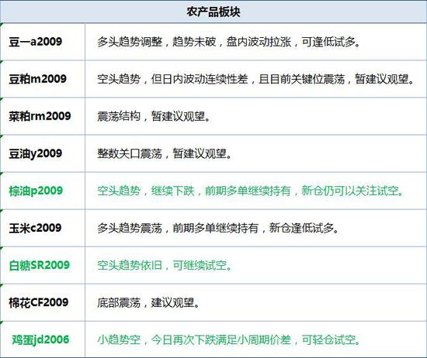The image size is (427, 358).
Task: Click the green 鸡蛋jd2006 contract cell
Action: click(x=43, y=339)
